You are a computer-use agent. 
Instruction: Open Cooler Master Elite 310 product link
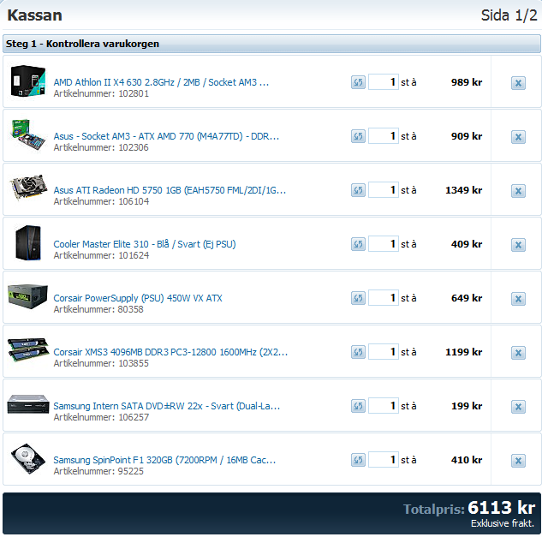(x=145, y=244)
